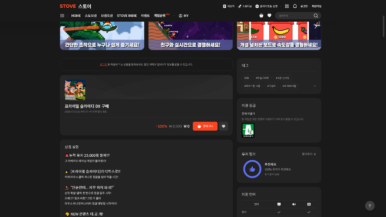Open the 라운지 lounge link
The width and height of the screenshot is (386, 217).
[228, 6]
